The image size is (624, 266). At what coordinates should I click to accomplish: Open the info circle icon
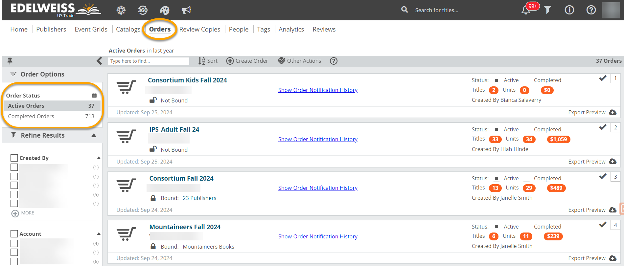pos(569,10)
